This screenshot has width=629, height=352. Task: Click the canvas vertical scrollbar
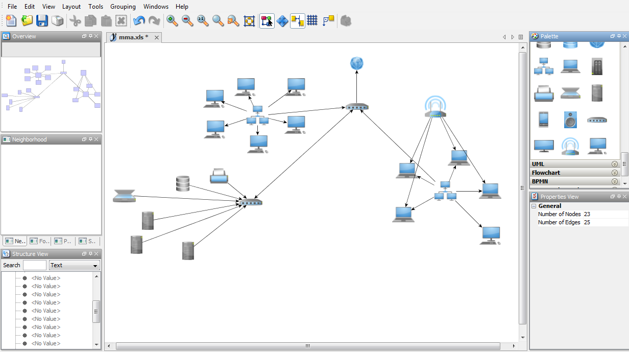pyautogui.click(x=522, y=188)
